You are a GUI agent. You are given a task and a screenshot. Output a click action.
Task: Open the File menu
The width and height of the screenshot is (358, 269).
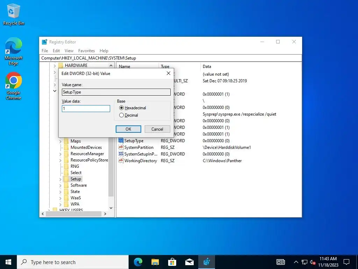(x=45, y=51)
